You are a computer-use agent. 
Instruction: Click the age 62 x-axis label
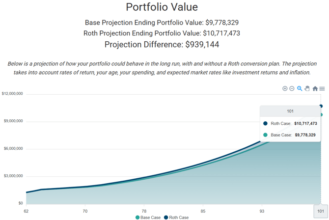[26, 211]
